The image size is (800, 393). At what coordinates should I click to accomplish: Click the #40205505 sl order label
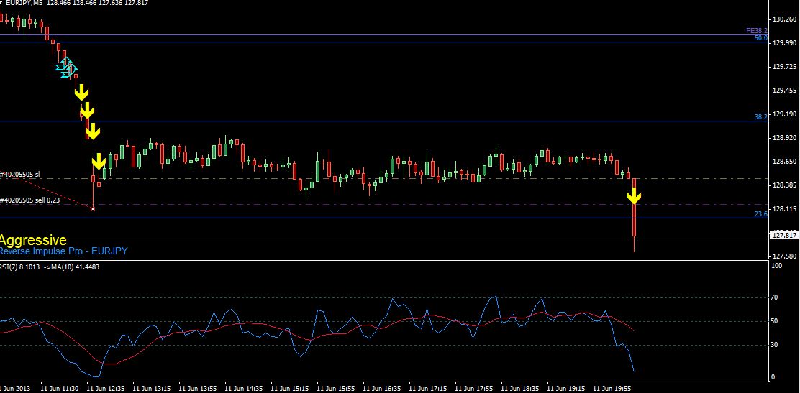20,175
